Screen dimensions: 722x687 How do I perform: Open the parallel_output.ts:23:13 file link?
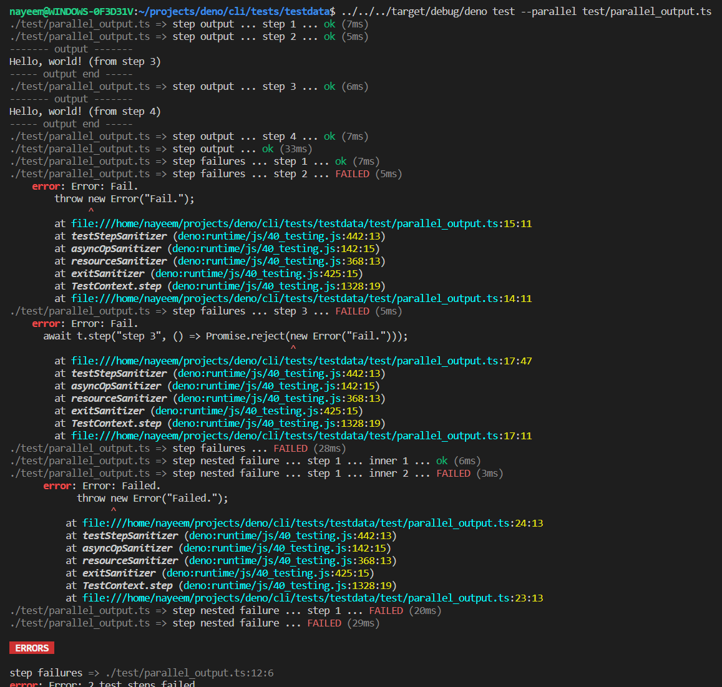tap(313, 598)
